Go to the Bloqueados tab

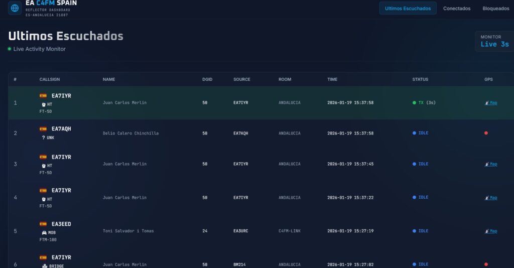[495, 8]
